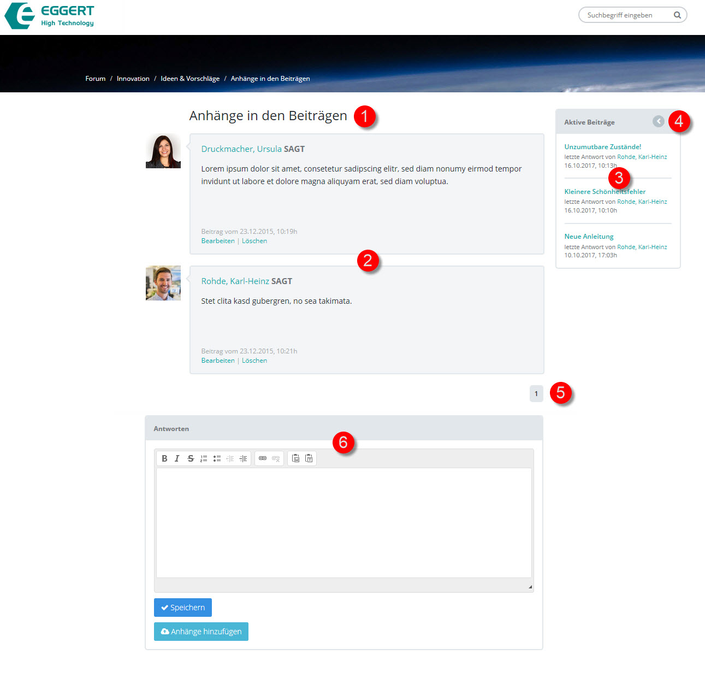Click Anhänge hinzufügen button
This screenshot has width=705, height=678.
201,632
